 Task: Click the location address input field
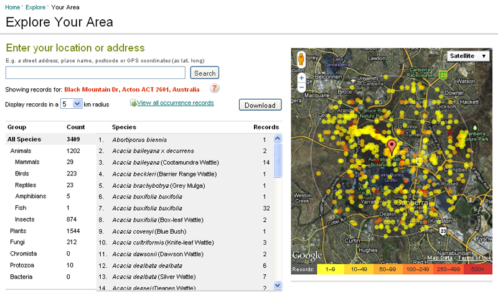(x=96, y=73)
